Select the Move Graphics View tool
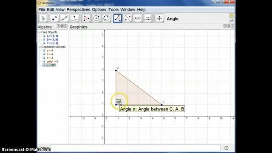The width and height of the screenshot is (272, 153). (x=159, y=18)
